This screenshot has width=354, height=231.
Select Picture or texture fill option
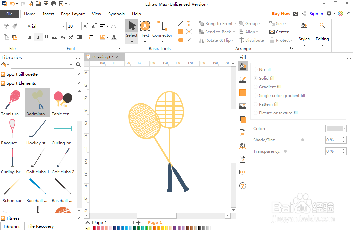pyautogui.click(x=256, y=113)
